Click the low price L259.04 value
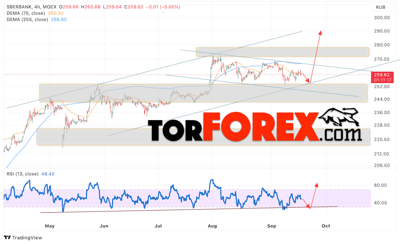Screen dimensions: 400x244 pyautogui.click(x=112, y=7)
